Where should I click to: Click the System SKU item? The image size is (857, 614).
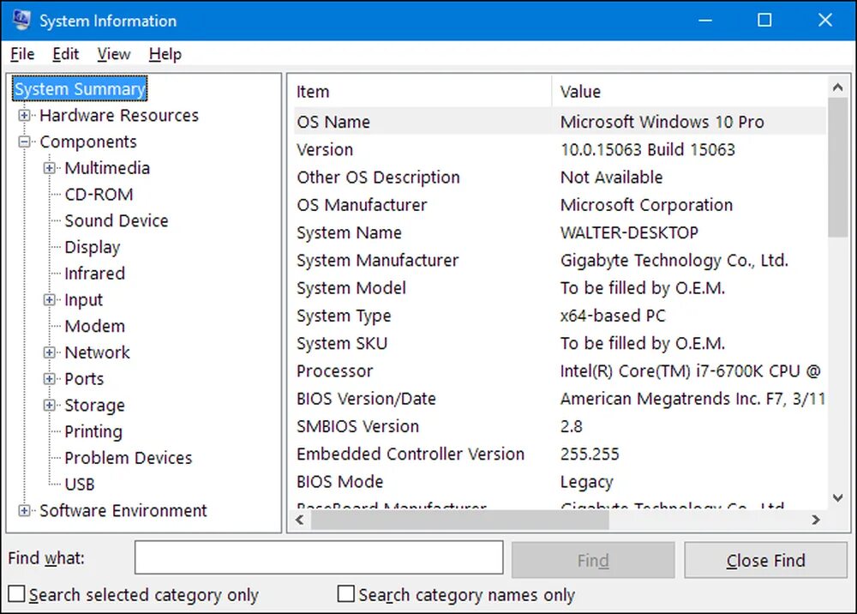coord(342,343)
